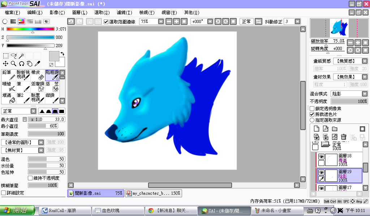Uncheck the 剪裁遮色片 option
The height and width of the screenshot is (216, 370).
tap(312, 114)
